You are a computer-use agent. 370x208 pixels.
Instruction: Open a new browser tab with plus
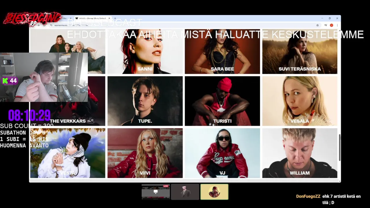pyautogui.click(x=115, y=18)
